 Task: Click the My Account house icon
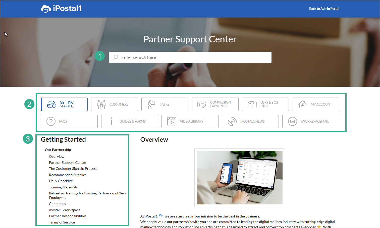point(303,104)
